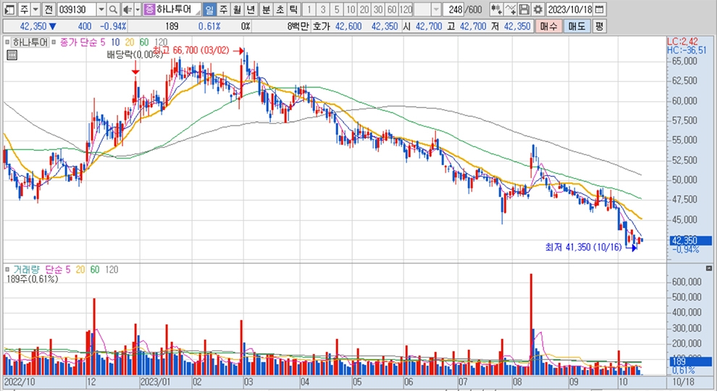This screenshot has width=717, height=391.
Task: Click the 최저 41,350 (10/16) low marker
Action: coord(590,248)
